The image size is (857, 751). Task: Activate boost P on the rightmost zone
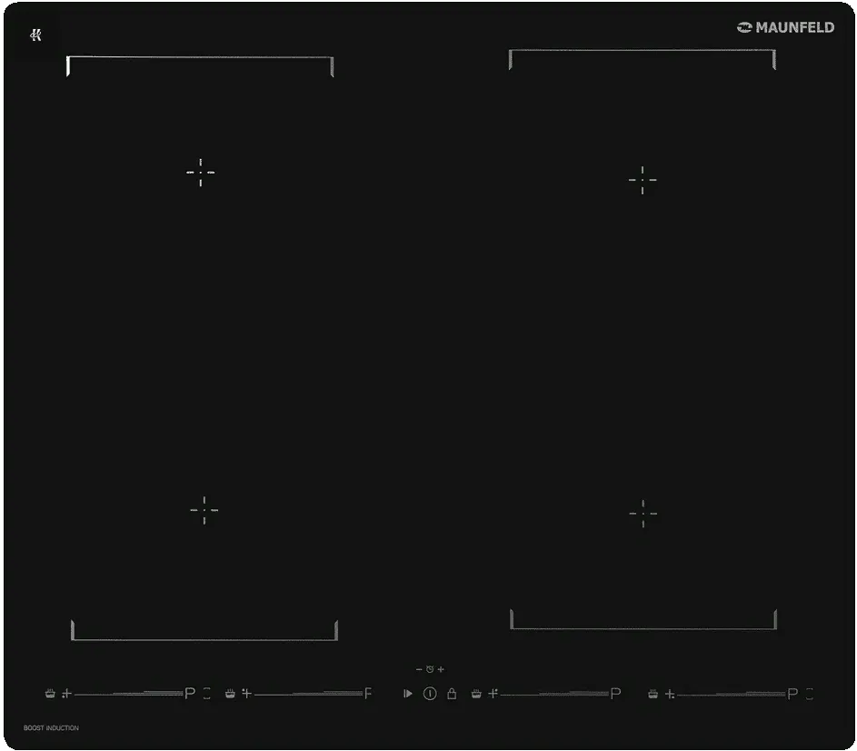(792, 694)
